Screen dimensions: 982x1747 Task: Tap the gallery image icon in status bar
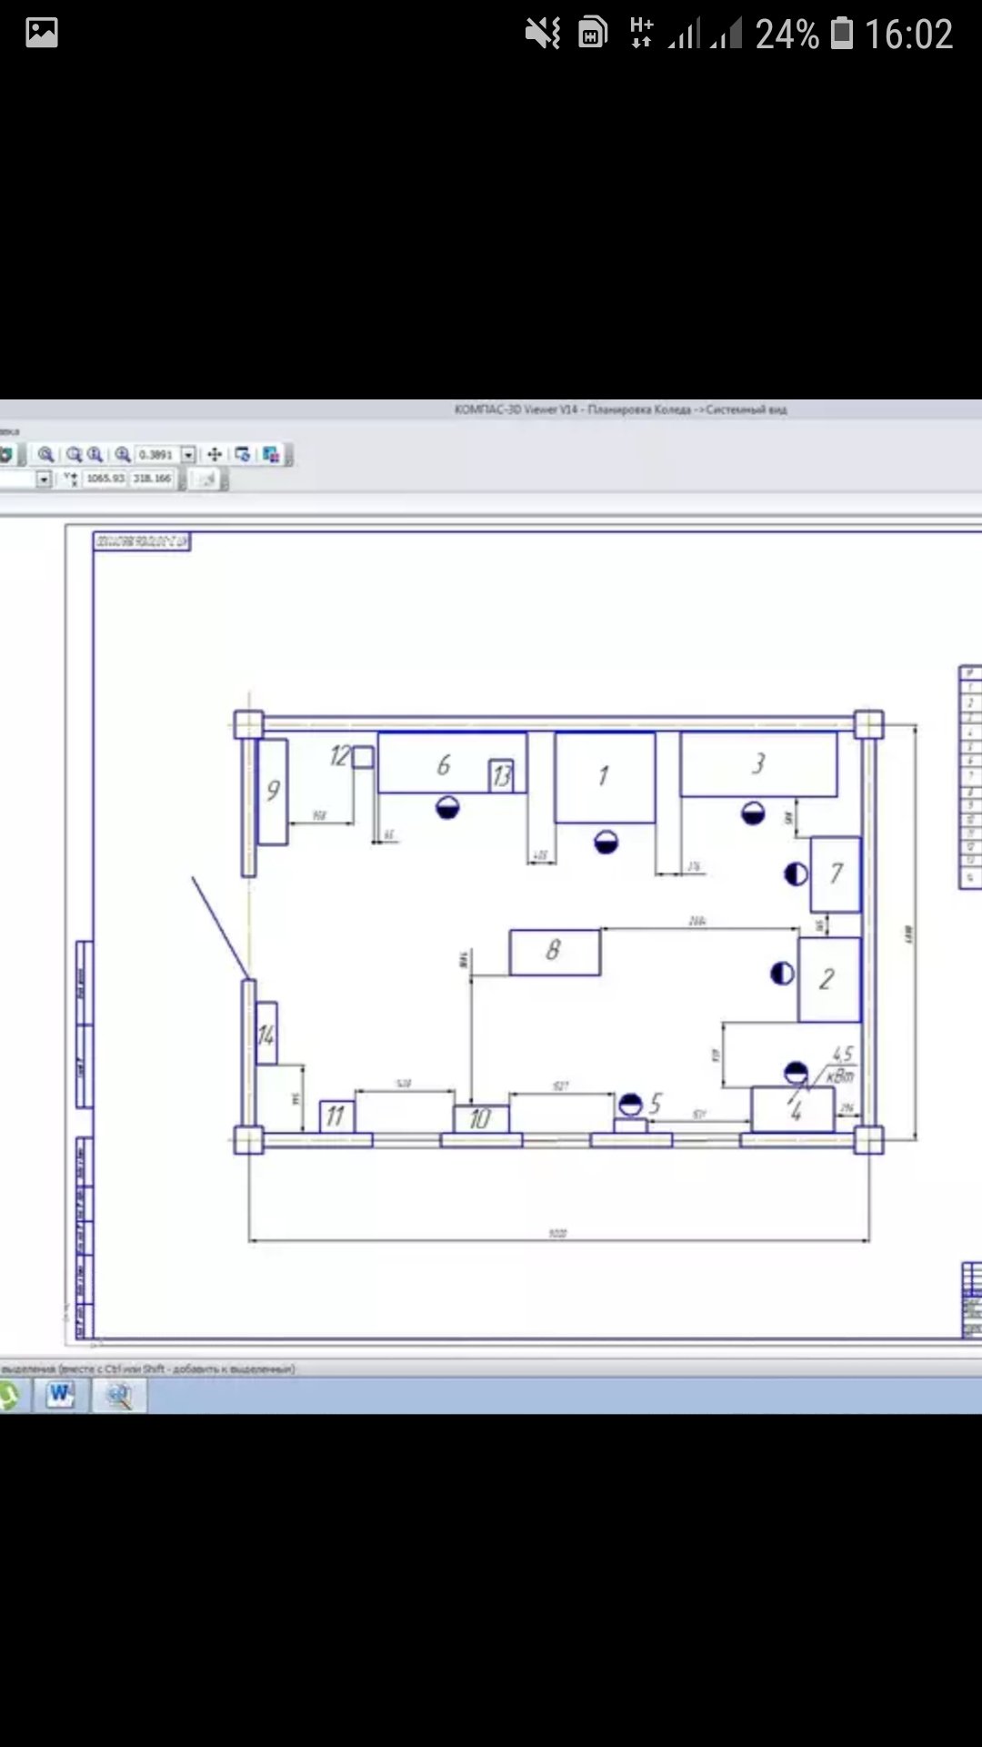pyautogui.click(x=42, y=34)
